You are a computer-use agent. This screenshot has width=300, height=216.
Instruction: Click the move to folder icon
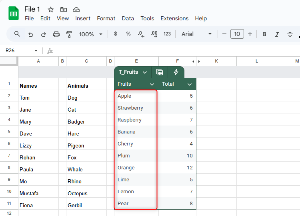pyautogui.click(x=64, y=10)
